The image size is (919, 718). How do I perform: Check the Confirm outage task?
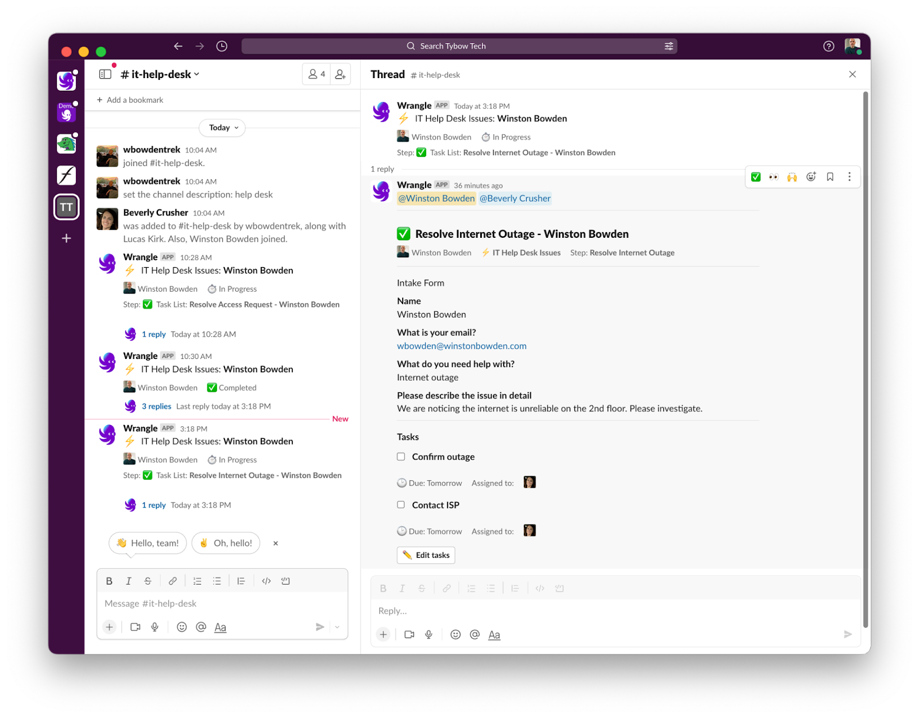point(401,457)
